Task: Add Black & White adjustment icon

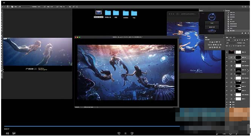Action: [x=214, y=45]
